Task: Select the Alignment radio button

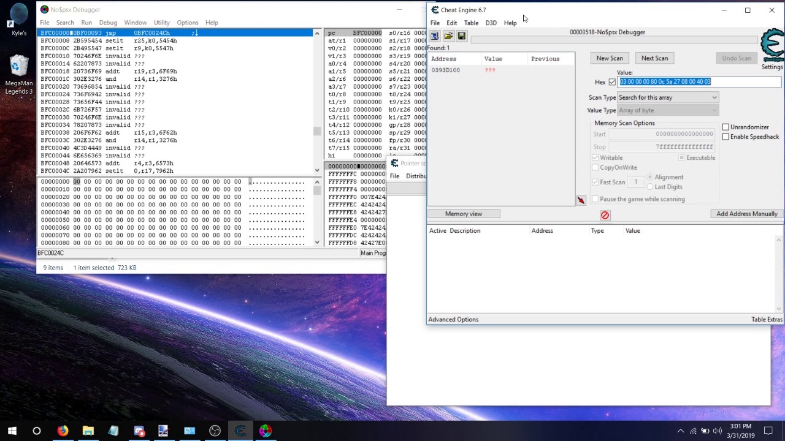Action: point(650,177)
